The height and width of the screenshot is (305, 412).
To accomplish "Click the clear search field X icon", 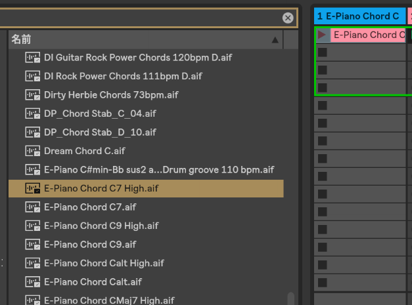I will point(288,18).
